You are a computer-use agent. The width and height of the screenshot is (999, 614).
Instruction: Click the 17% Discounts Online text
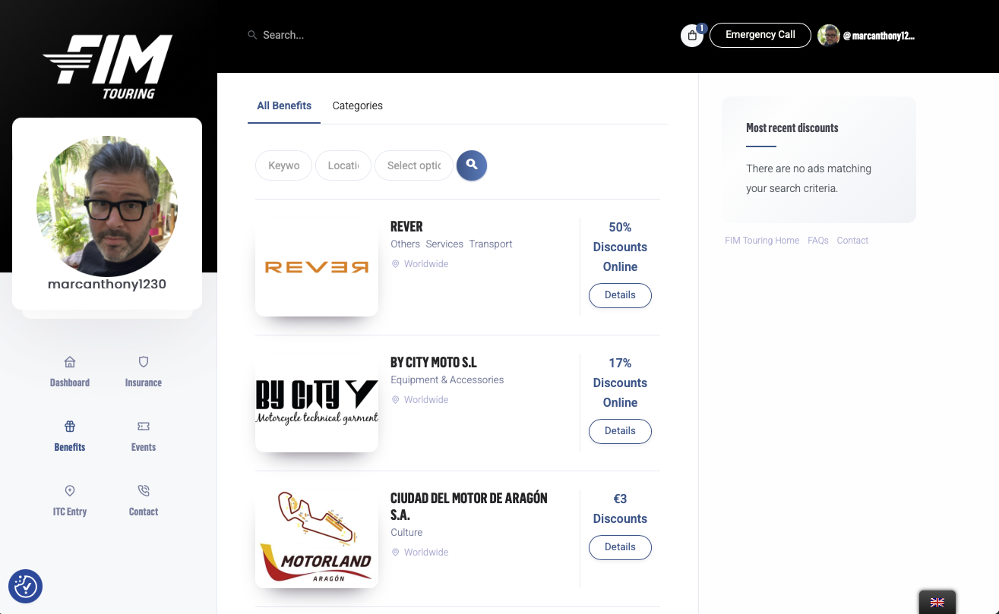[x=620, y=383]
